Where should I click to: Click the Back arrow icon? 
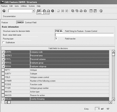[x=44, y=11]
